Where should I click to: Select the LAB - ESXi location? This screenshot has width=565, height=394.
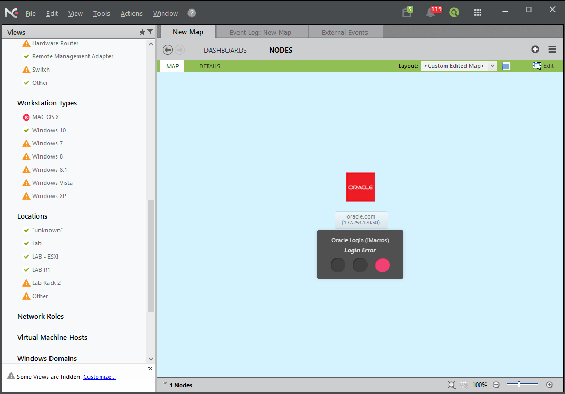pyautogui.click(x=45, y=257)
